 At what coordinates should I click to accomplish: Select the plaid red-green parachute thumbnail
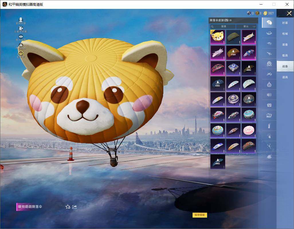pos(249,146)
